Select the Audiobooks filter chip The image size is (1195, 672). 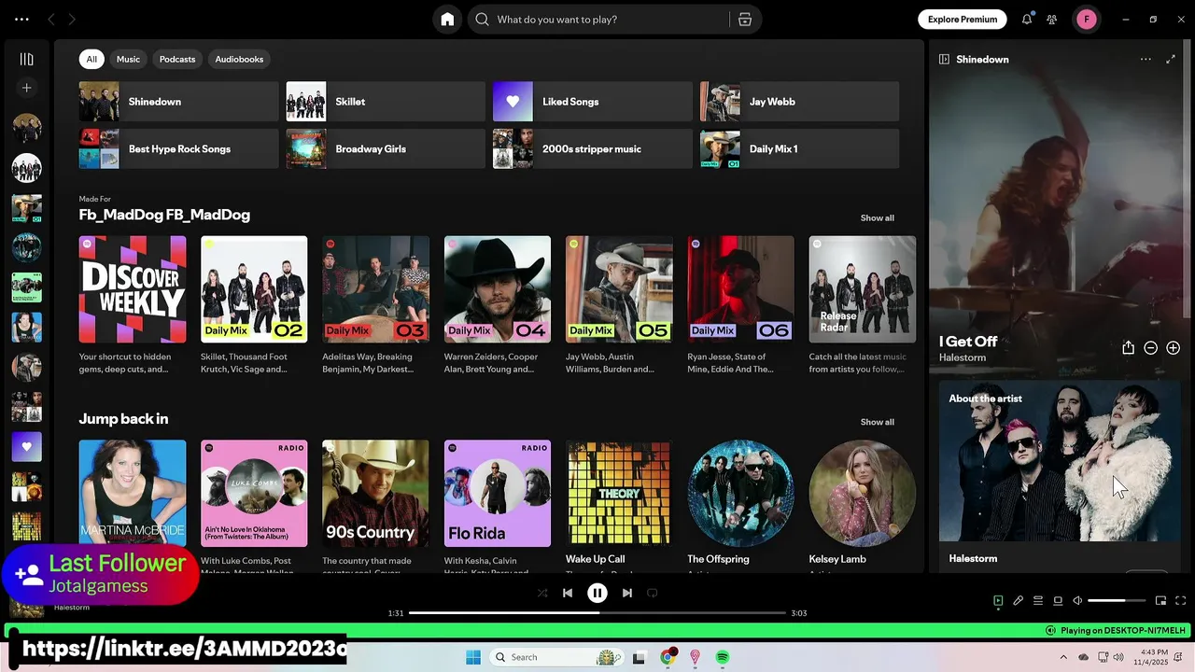(239, 59)
